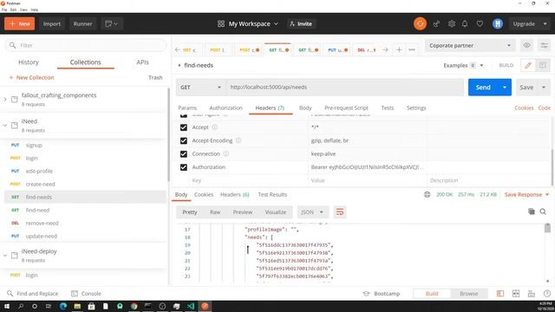Click the Import button
555x312 pixels.
pyautogui.click(x=52, y=23)
